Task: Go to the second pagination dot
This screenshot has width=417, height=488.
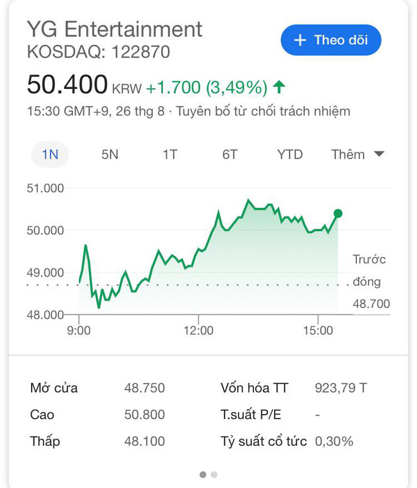Action: [214, 475]
